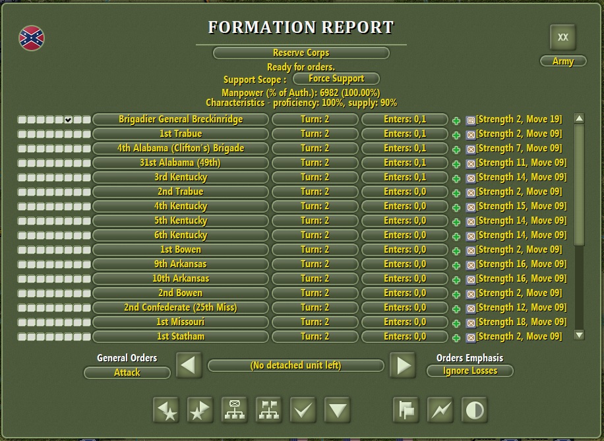Click Enters: 0,0 for 2nd Bowen
This screenshot has width=604, height=441.
[405, 293]
